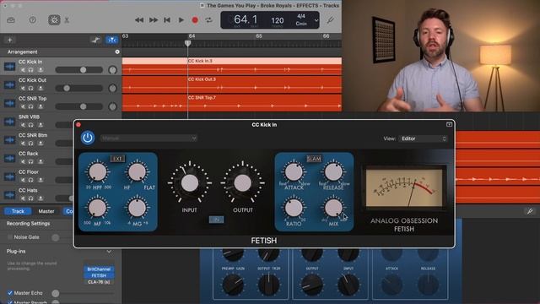
Task: Switch to the Master tab
Action: pyautogui.click(x=46, y=211)
